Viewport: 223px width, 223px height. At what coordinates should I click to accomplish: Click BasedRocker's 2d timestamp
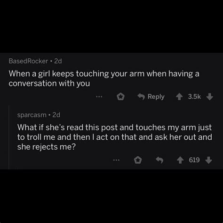[58, 61]
